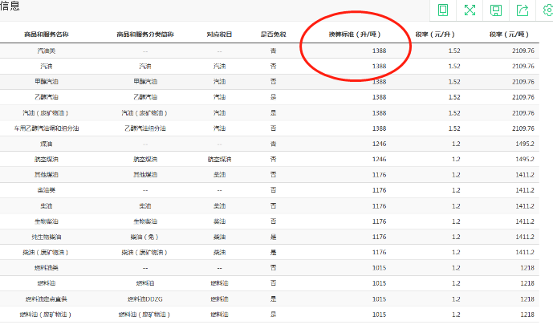This screenshot has height=333, width=553.
Task: Click the 燃料油DDZG category abbreviation cell
Action: point(144,298)
